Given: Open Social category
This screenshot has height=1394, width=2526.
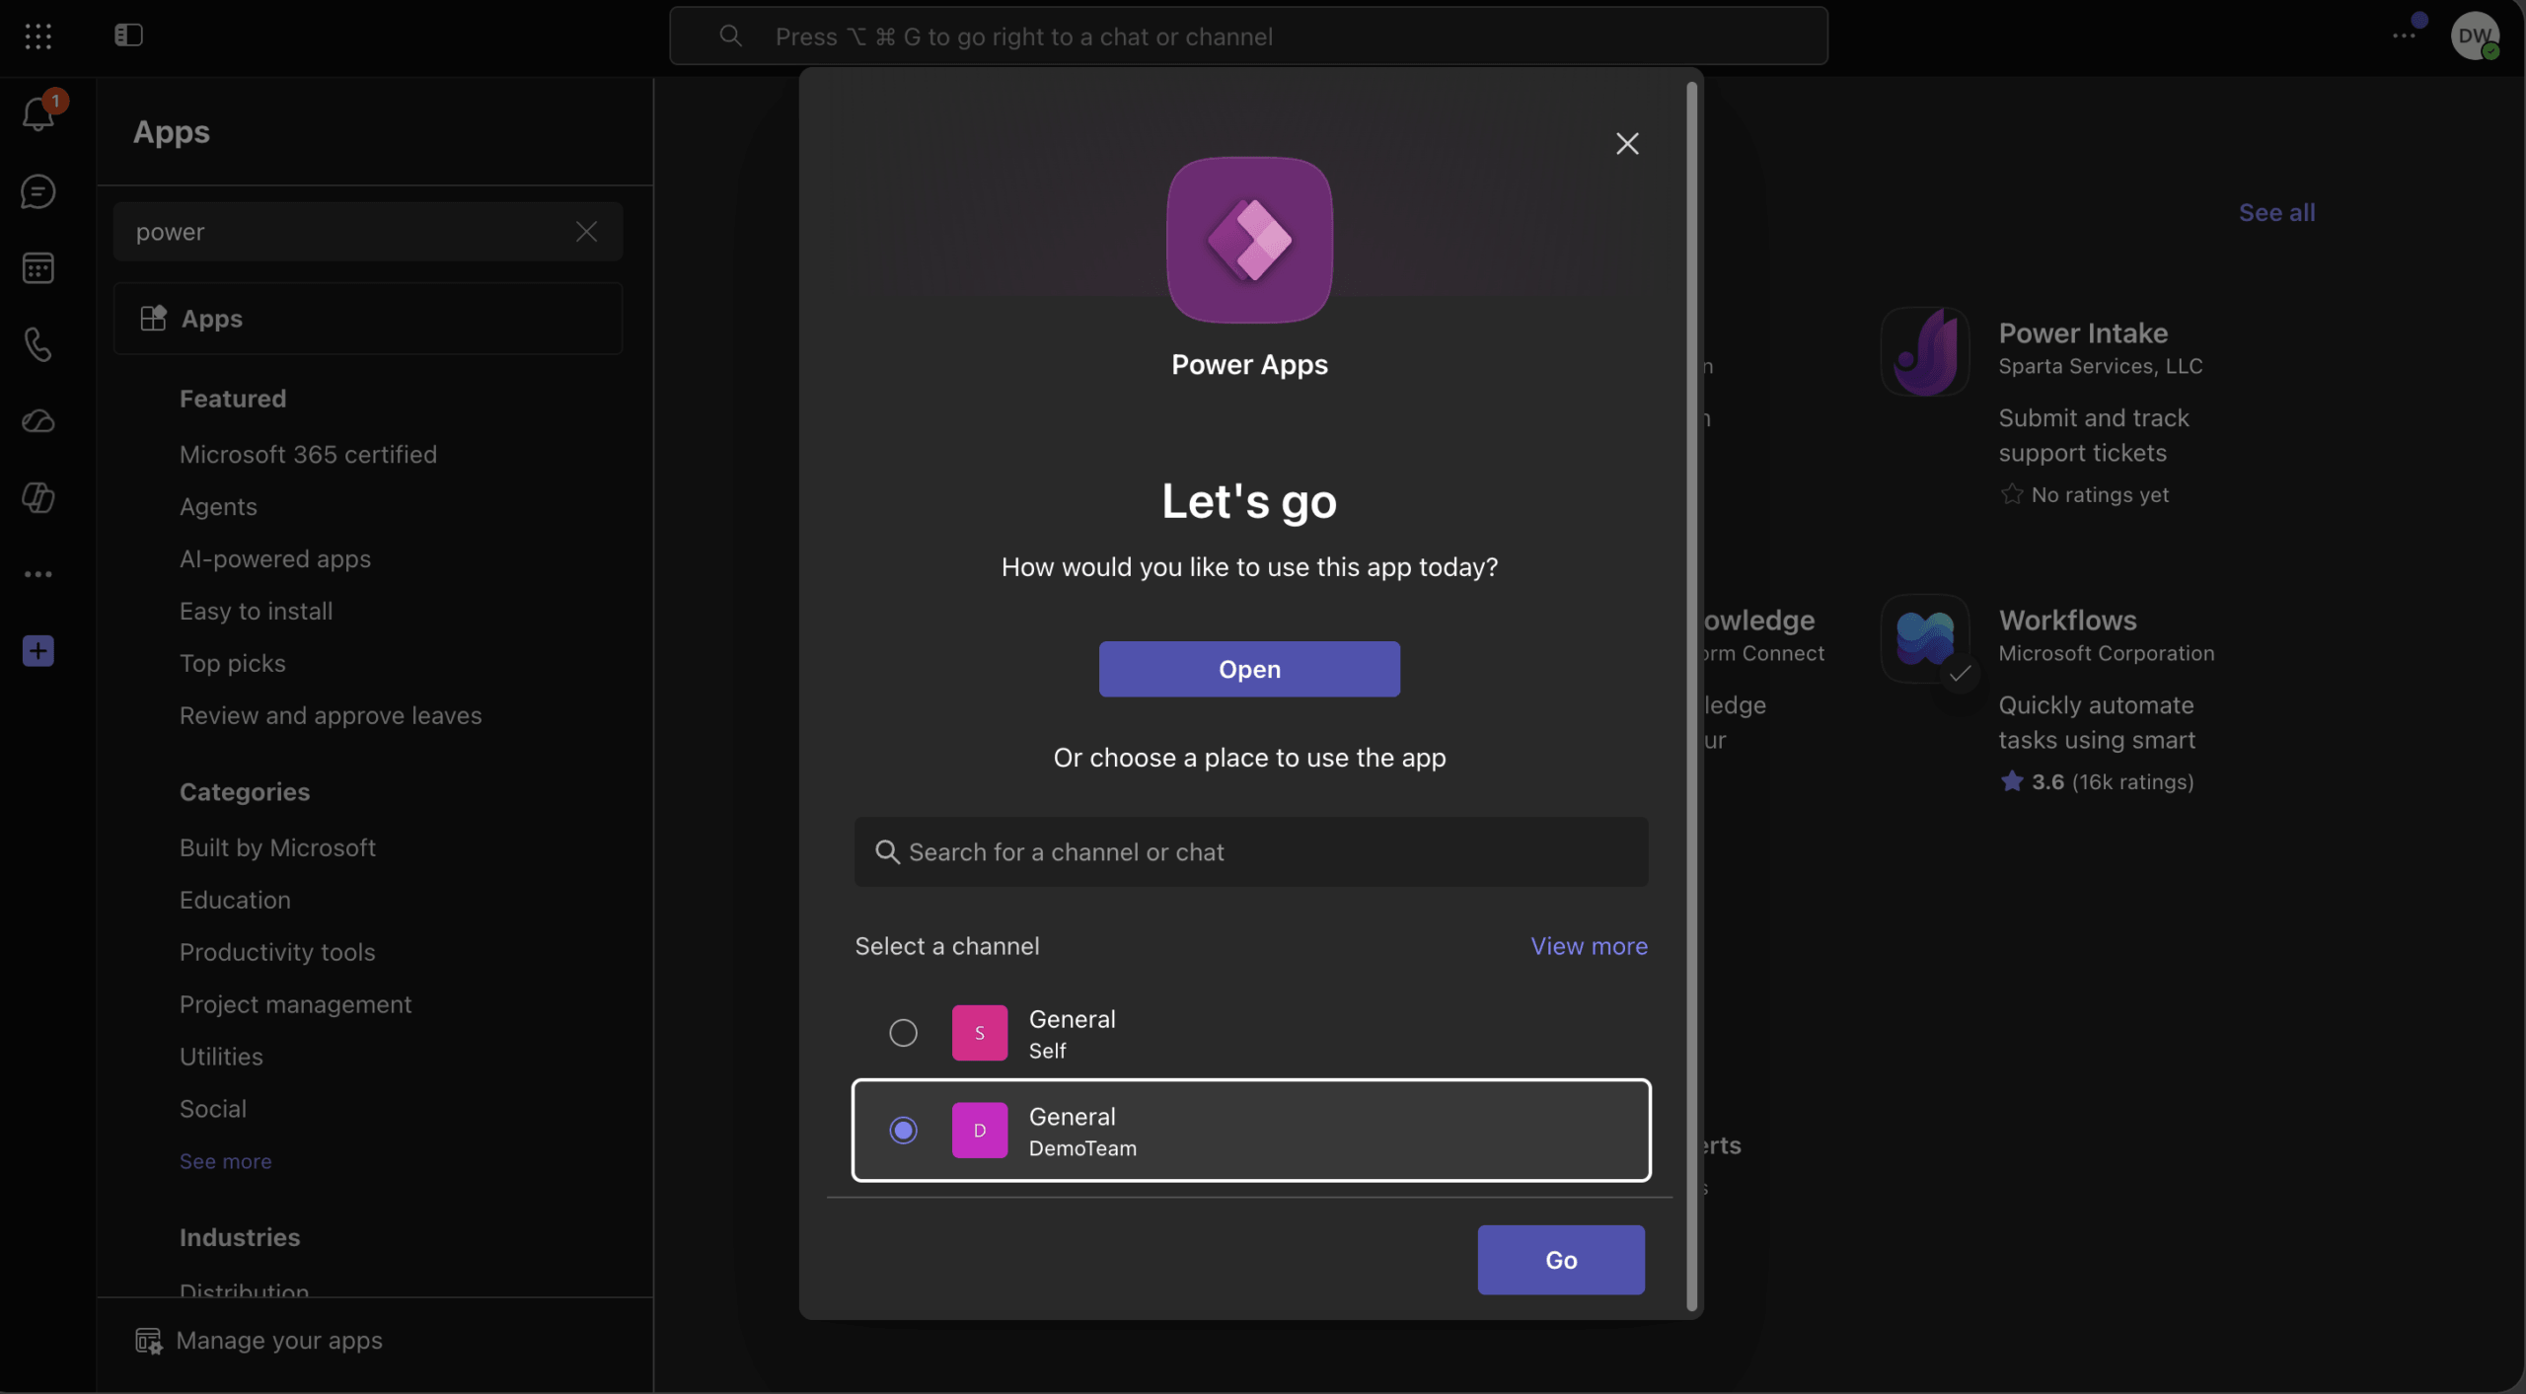Looking at the screenshot, I should point(212,1110).
